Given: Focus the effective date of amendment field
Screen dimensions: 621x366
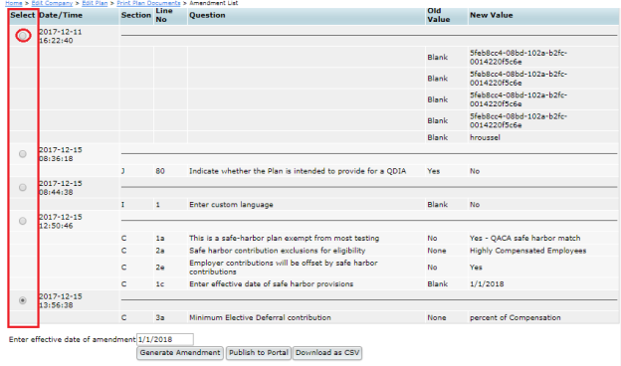Looking at the screenshot, I should pos(165,339).
